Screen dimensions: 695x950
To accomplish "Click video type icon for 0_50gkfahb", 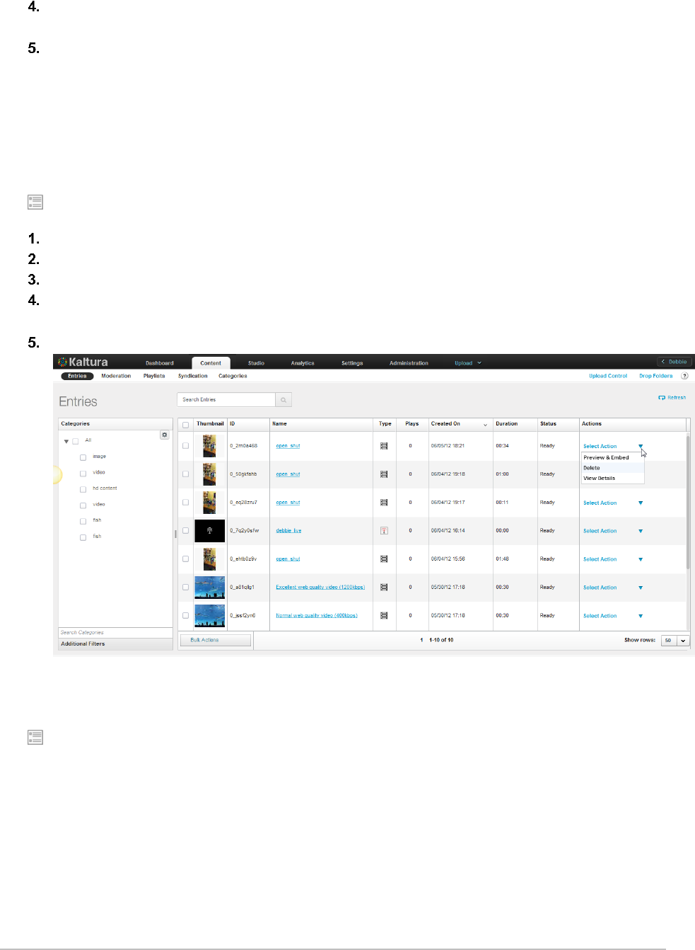I will click(x=384, y=474).
